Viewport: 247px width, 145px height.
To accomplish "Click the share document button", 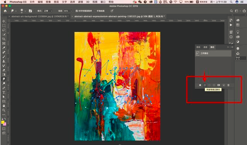I will [244, 11].
